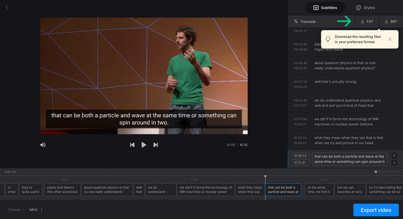Play the video
The image size is (403, 219).
[x=144, y=145]
